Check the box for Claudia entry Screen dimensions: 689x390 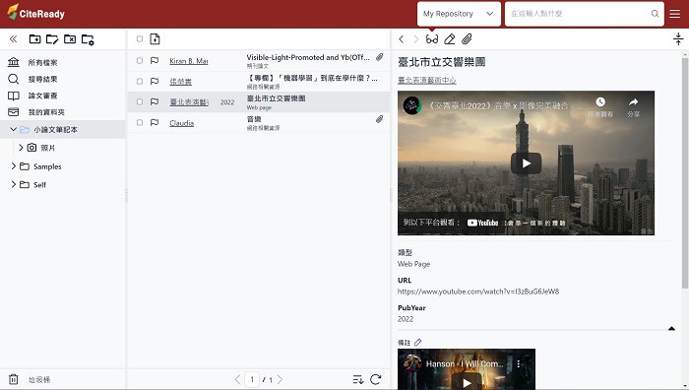[140, 123]
